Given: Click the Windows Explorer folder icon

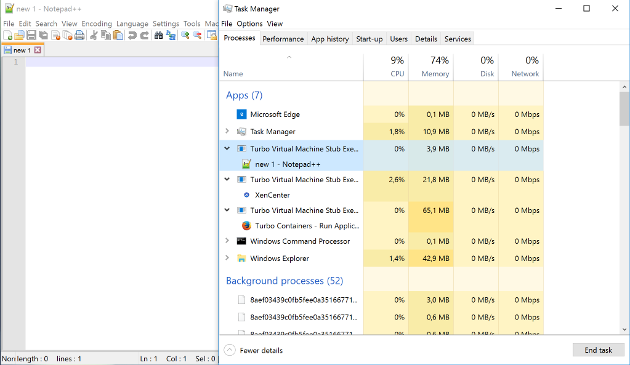Looking at the screenshot, I should (x=241, y=258).
